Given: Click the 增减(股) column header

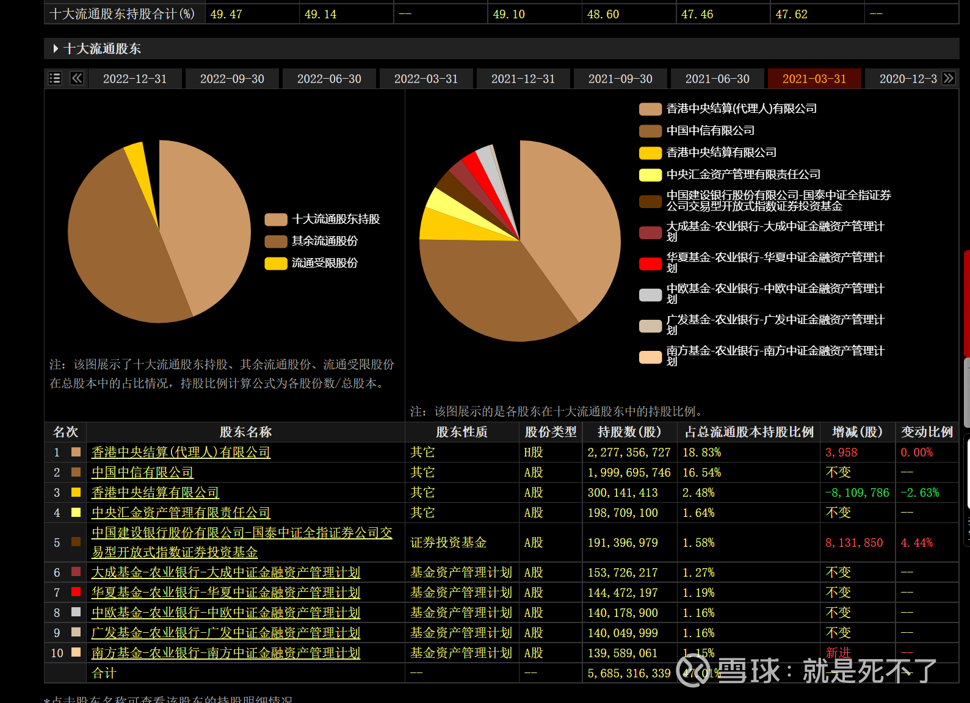Looking at the screenshot, I should tap(857, 432).
